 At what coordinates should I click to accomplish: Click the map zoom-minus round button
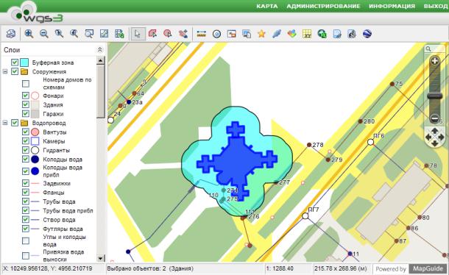(x=435, y=118)
